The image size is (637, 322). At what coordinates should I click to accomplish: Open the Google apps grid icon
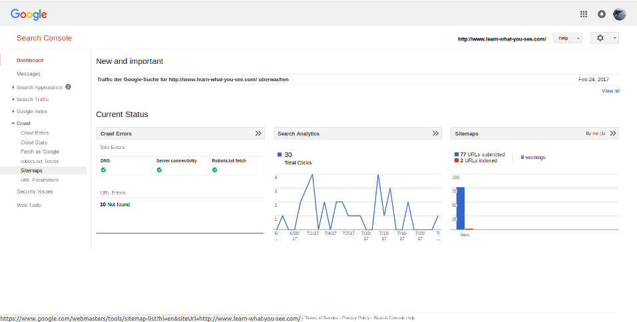(584, 14)
